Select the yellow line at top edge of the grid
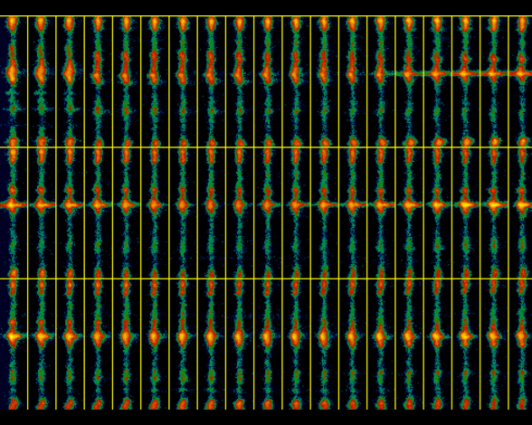This screenshot has width=532, height=425. (x=266, y=16)
